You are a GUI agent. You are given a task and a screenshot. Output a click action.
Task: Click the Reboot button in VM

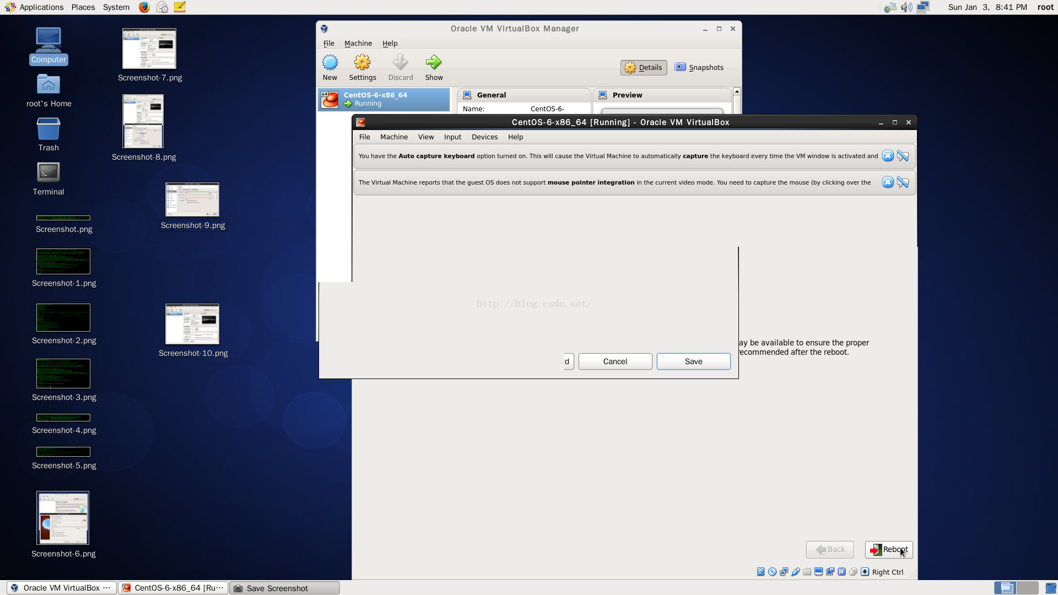click(x=889, y=550)
